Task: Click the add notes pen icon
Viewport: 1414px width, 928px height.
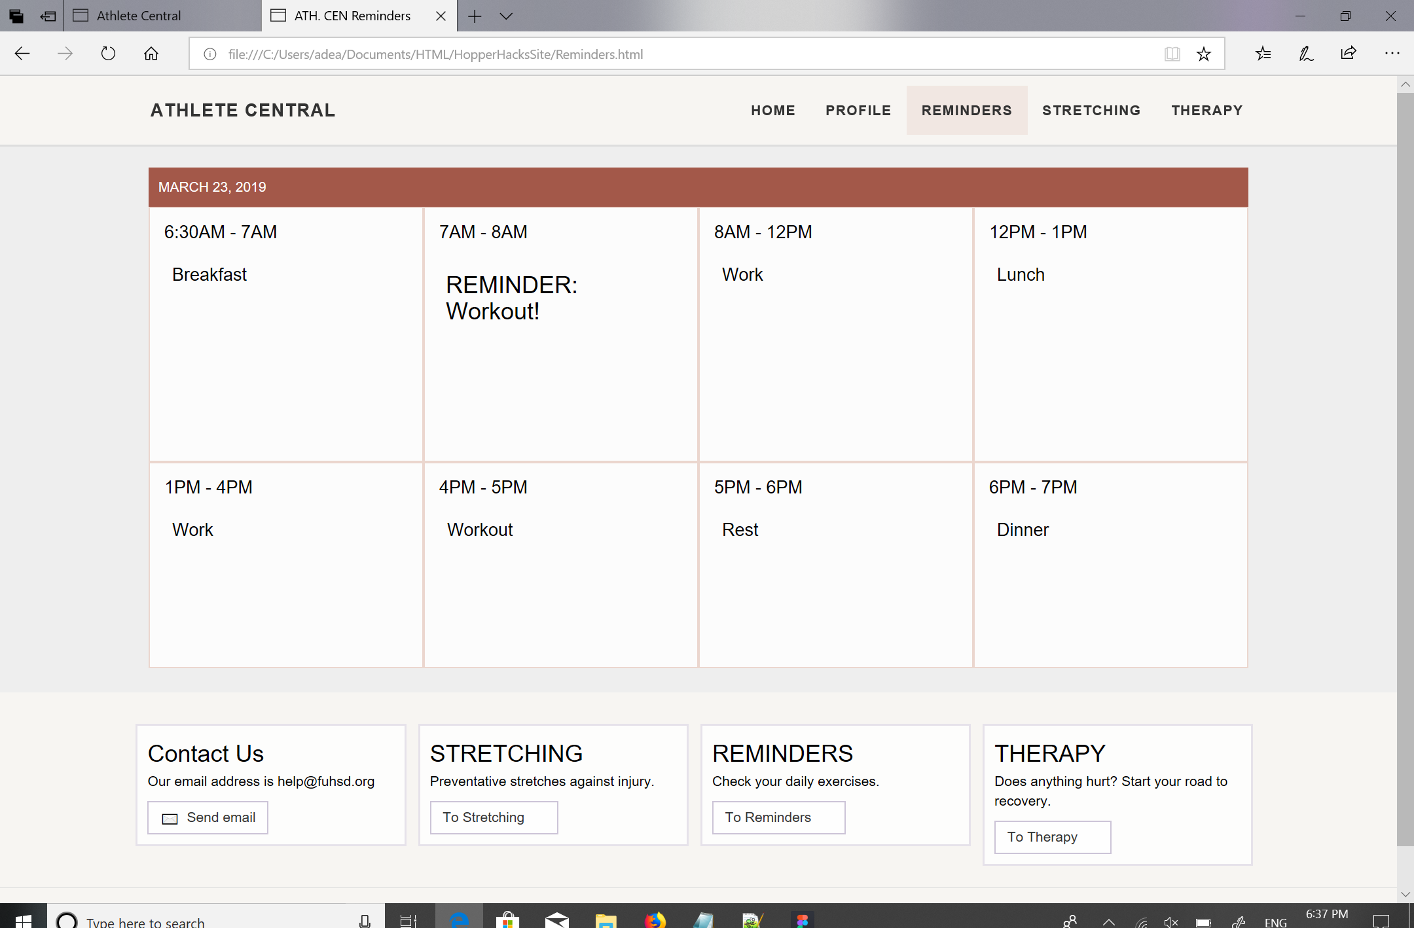Action: point(1306,54)
